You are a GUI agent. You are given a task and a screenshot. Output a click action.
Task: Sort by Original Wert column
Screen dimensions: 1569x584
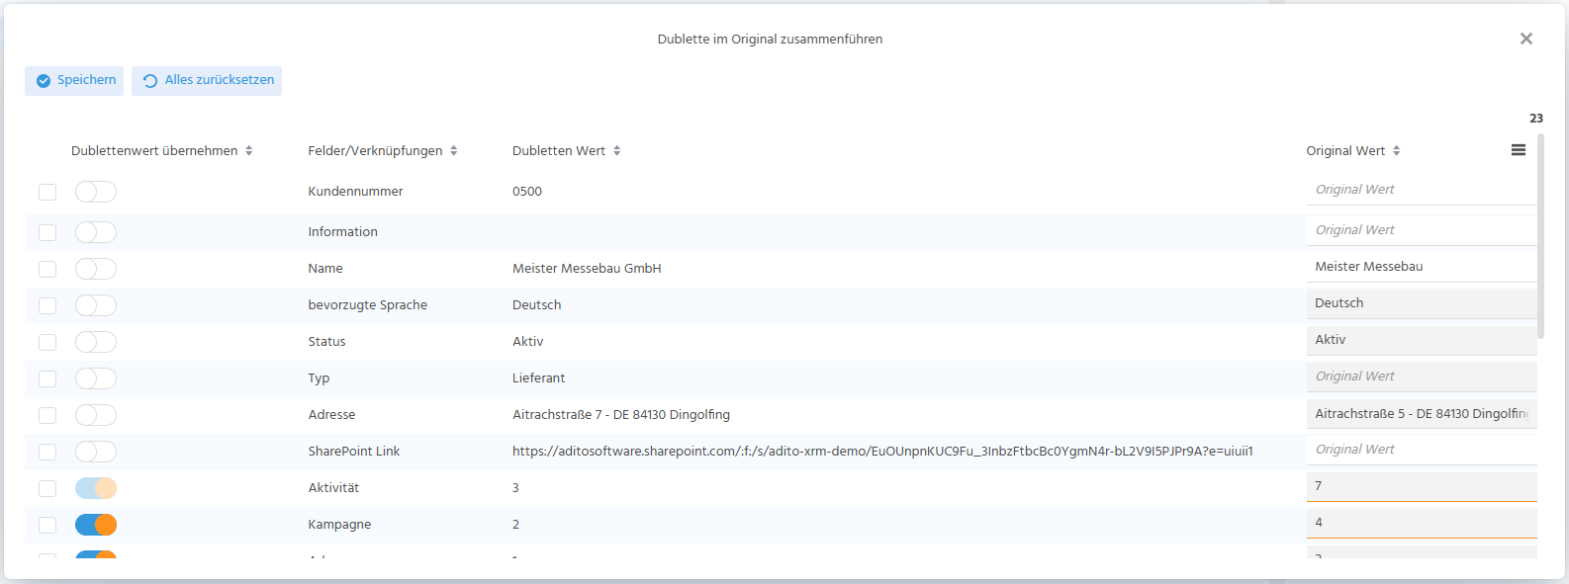[x=1352, y=151]
